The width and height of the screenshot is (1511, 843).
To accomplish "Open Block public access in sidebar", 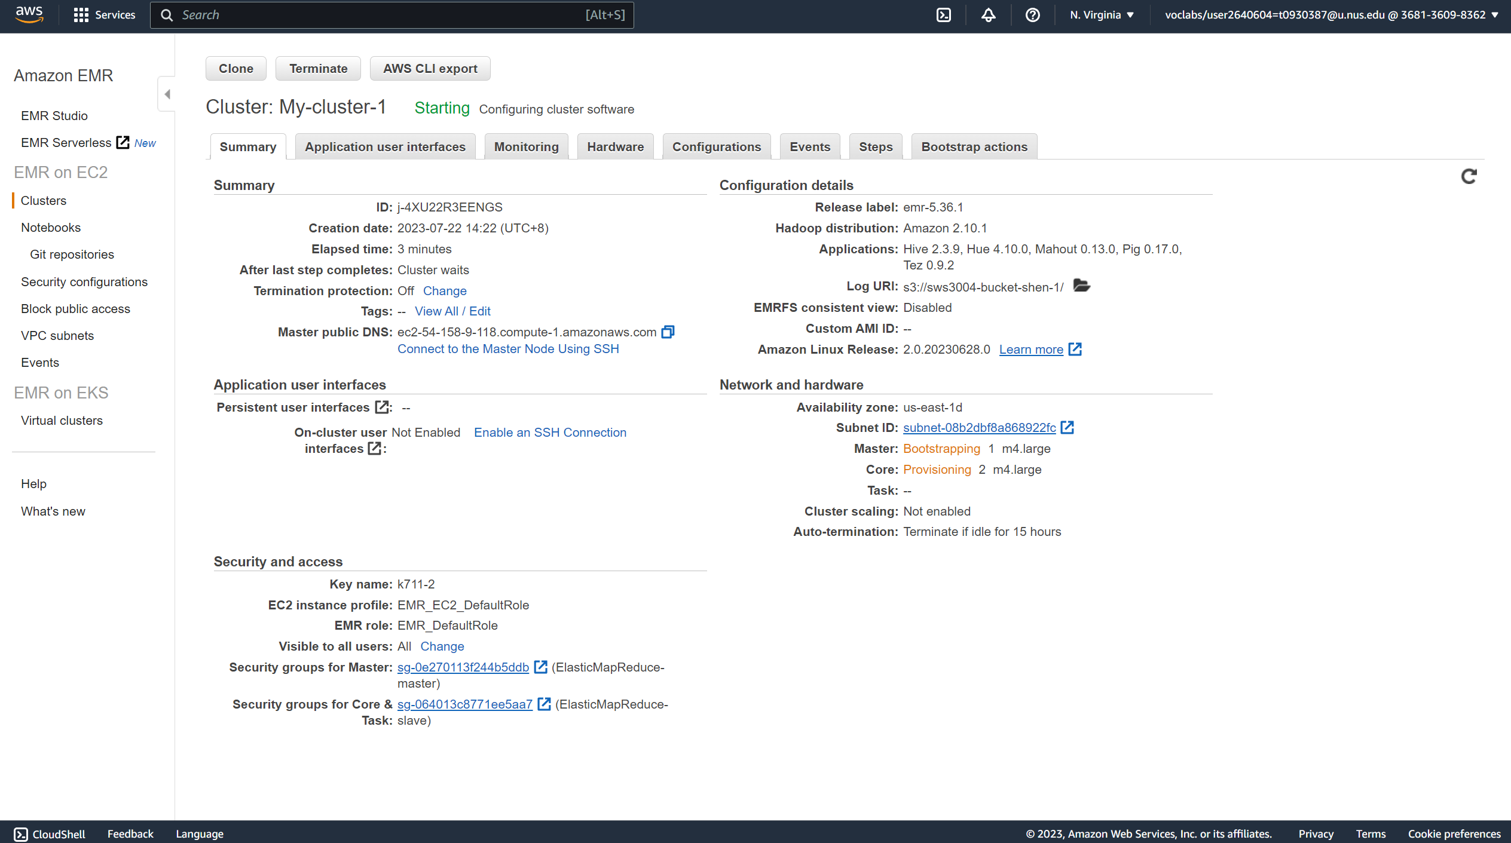I will point(75,309).
